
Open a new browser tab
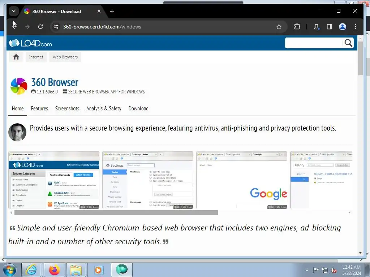(112, 11)
